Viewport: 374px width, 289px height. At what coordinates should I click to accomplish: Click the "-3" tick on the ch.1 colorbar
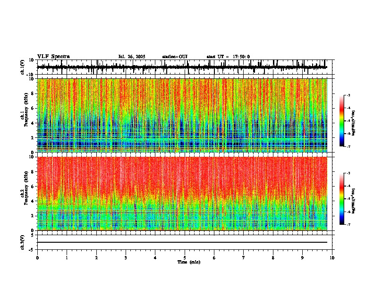(x=348, y=95)
